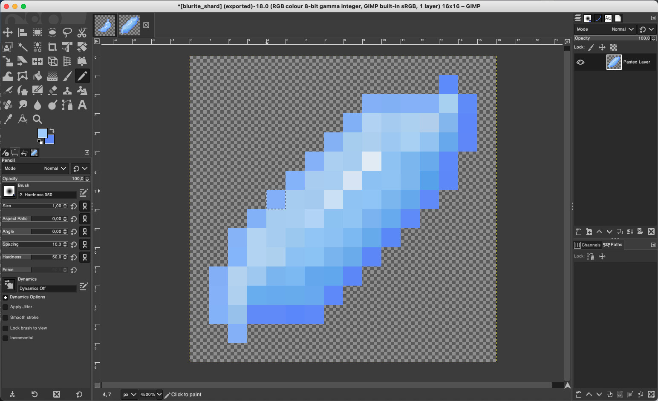
Task: Pick the Eraser tool
Action: (52, 90)
